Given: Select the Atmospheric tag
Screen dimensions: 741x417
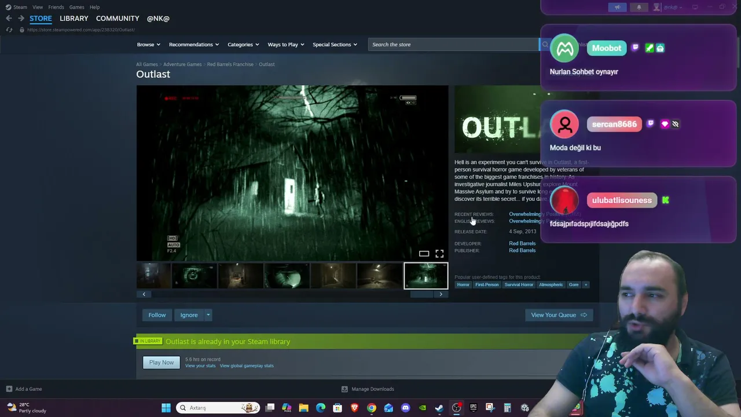Looking at the screenshot, I should [551, 285].
